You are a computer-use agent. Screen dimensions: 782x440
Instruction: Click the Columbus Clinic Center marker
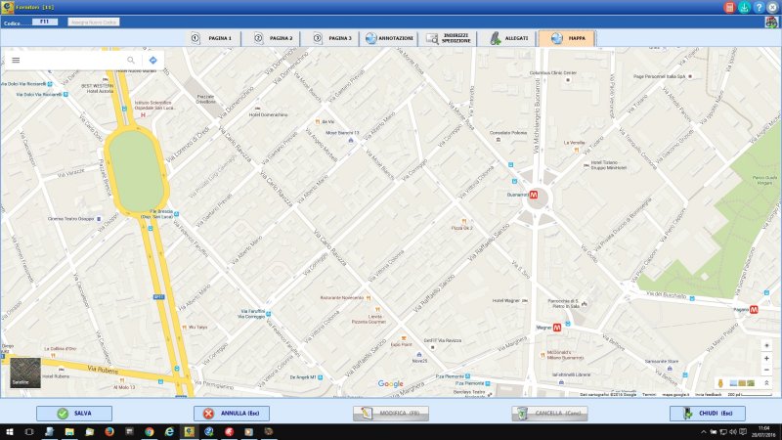coord(568,80)
